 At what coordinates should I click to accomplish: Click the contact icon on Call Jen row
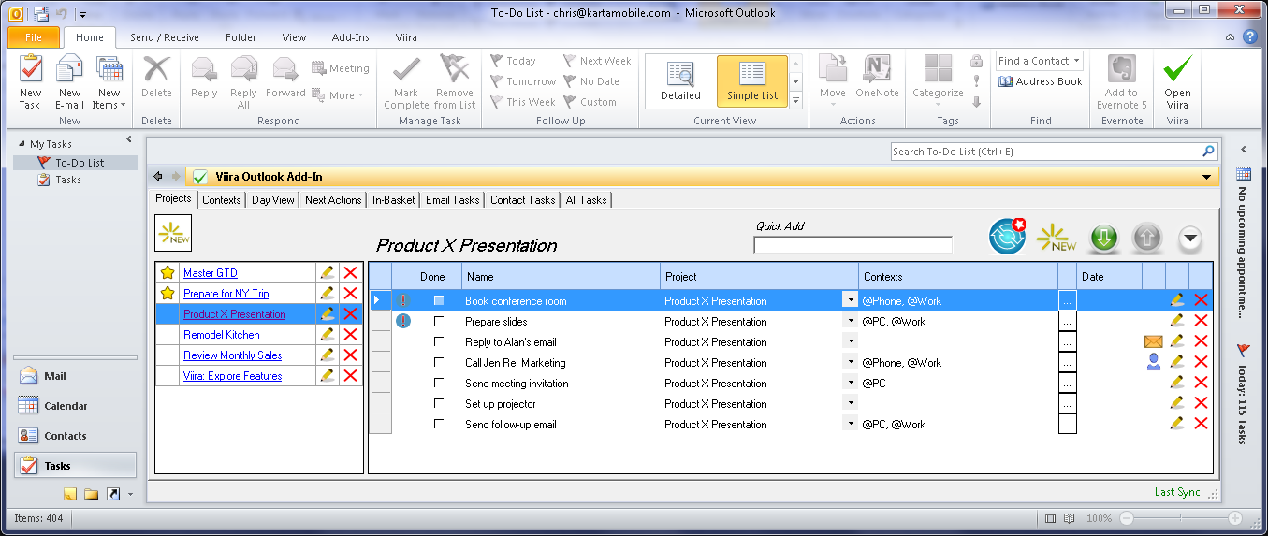[1153, 362]
